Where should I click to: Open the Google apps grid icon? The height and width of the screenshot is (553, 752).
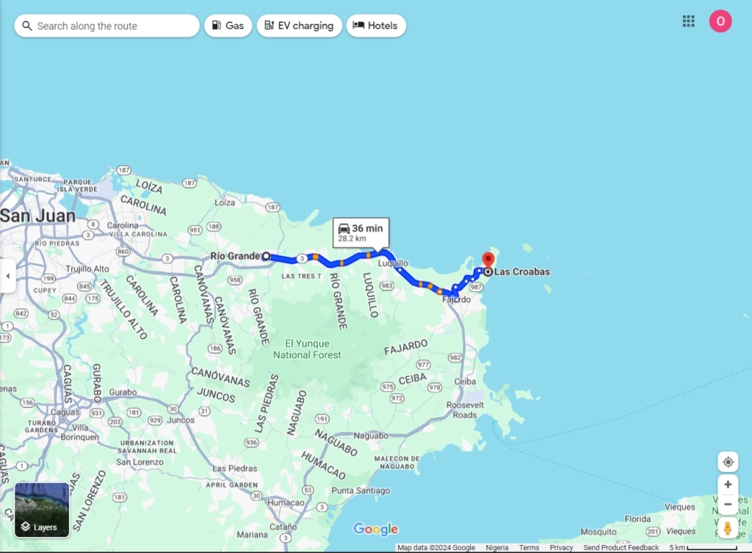pos(688,21)
